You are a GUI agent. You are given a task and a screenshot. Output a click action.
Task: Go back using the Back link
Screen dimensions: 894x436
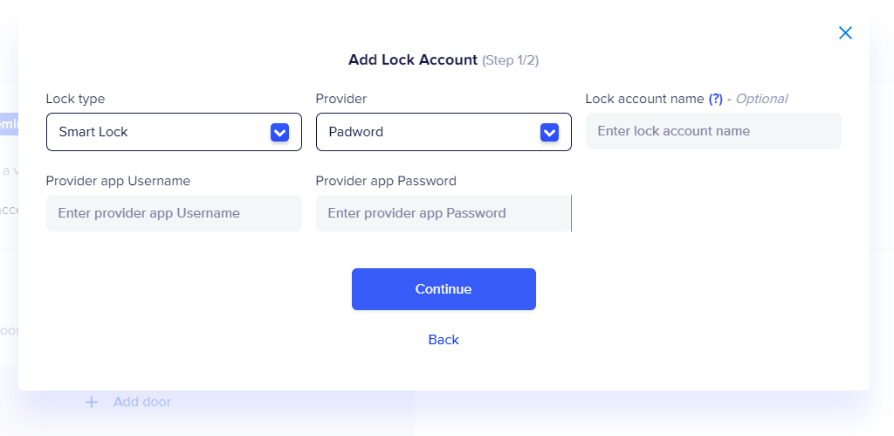[444, 340]
